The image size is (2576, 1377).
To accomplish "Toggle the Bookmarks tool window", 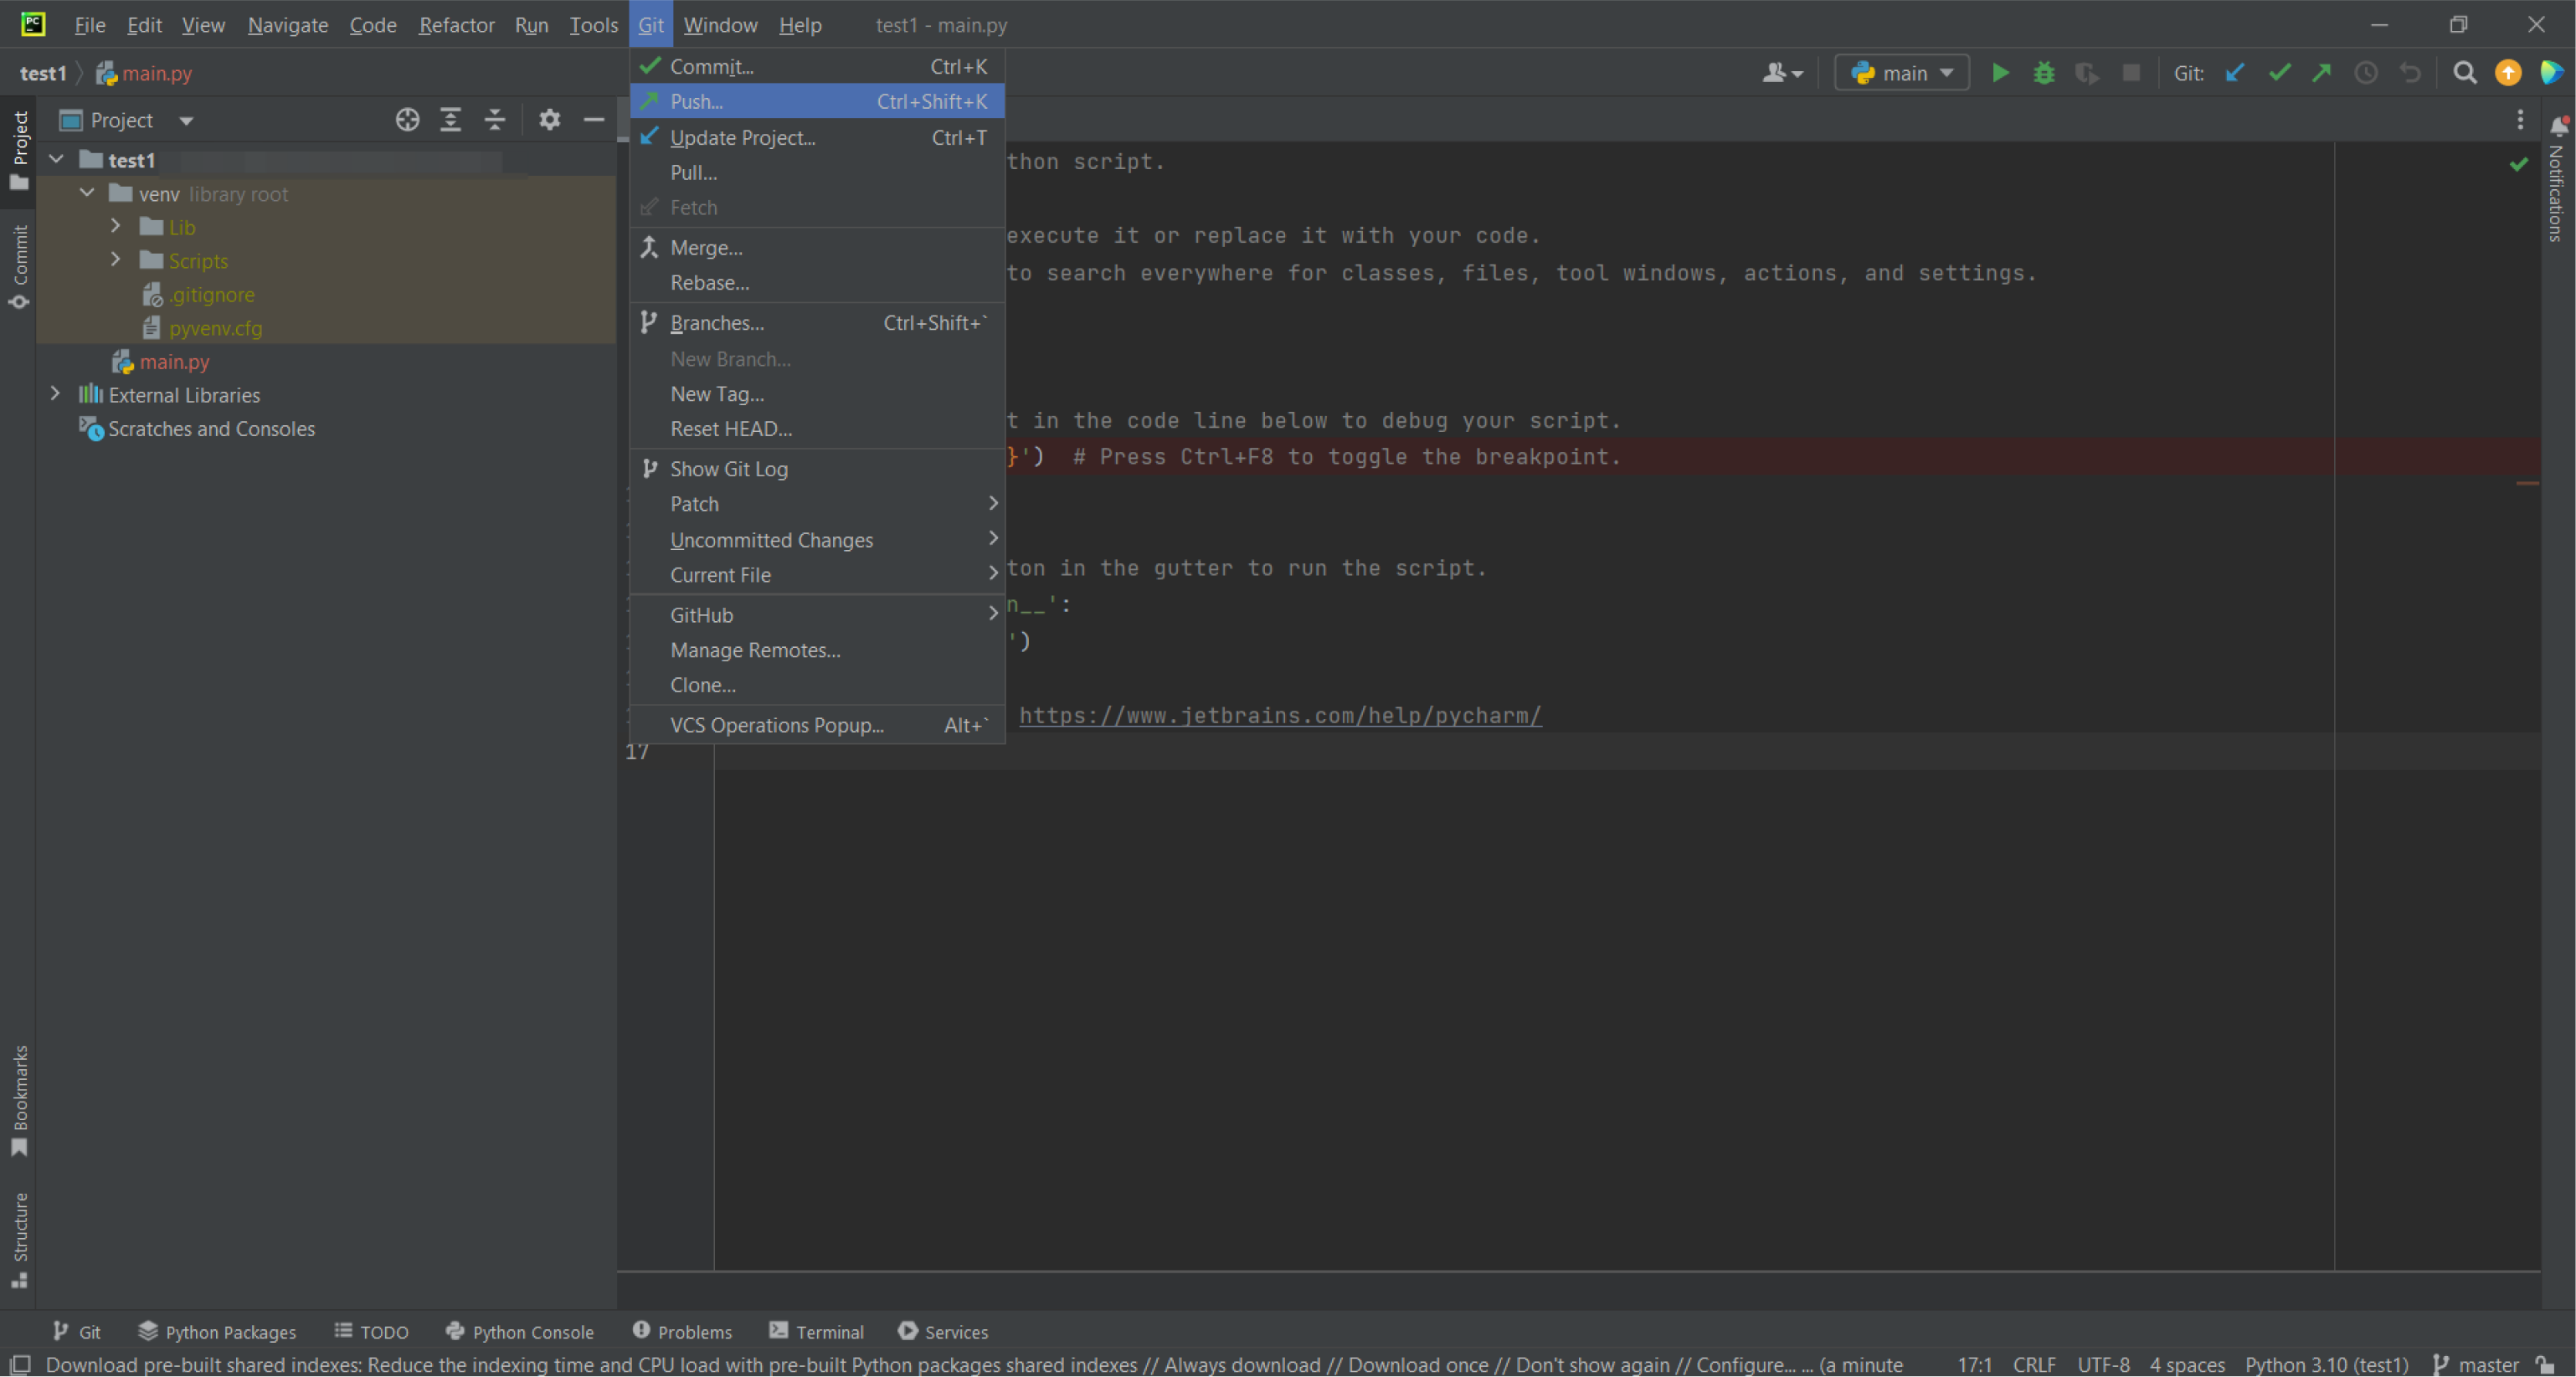I will (x=19, y=1100).
